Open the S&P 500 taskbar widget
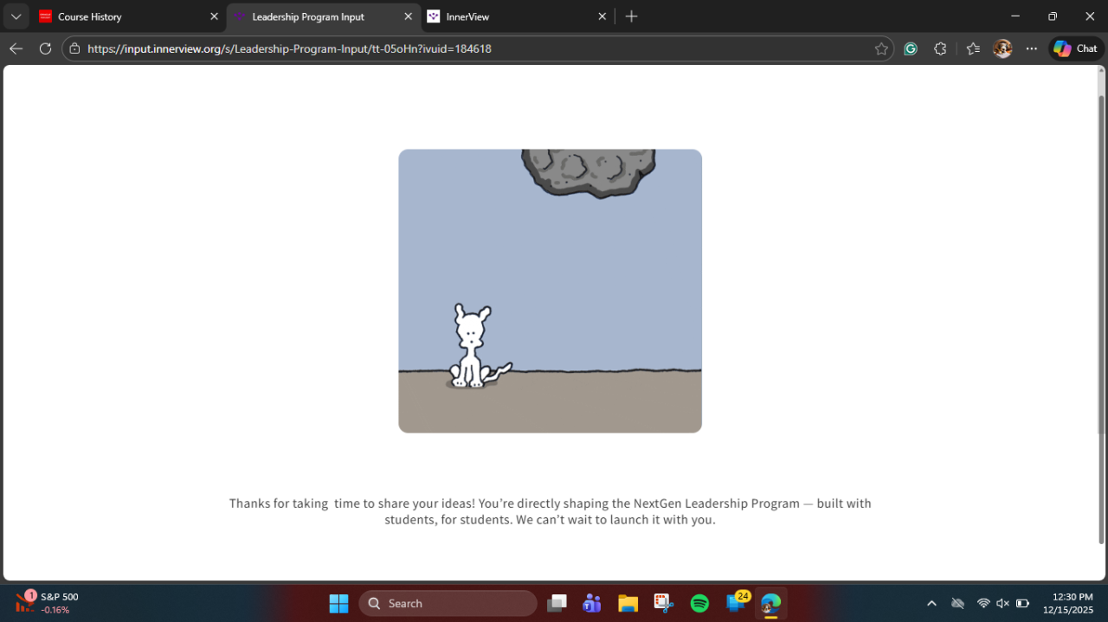1108x622 pixels. (x=48, y=603)
